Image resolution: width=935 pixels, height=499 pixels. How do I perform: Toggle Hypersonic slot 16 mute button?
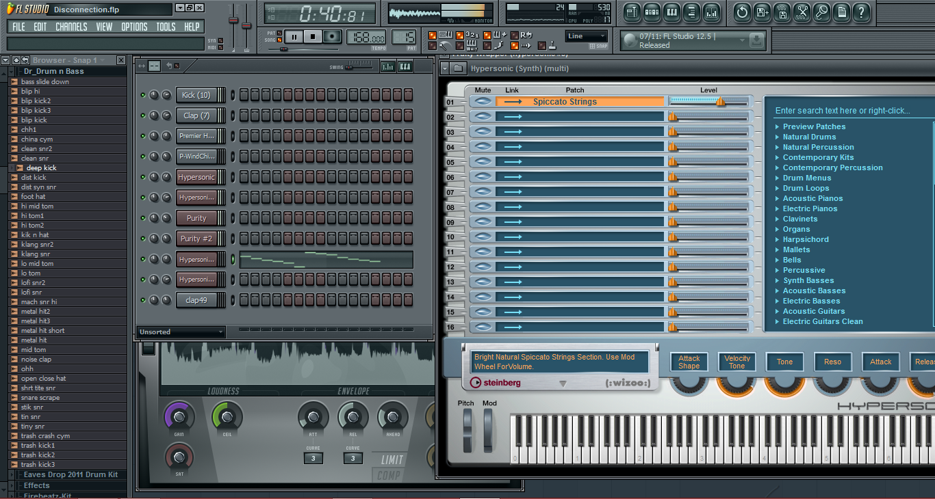483,327
